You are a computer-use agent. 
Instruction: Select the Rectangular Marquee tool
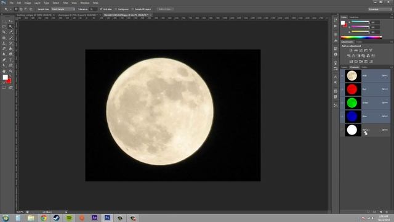click(x=4, y=22)
